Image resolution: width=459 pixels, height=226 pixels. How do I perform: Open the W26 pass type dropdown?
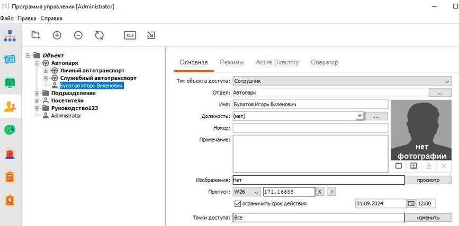[x=256, y=192]
